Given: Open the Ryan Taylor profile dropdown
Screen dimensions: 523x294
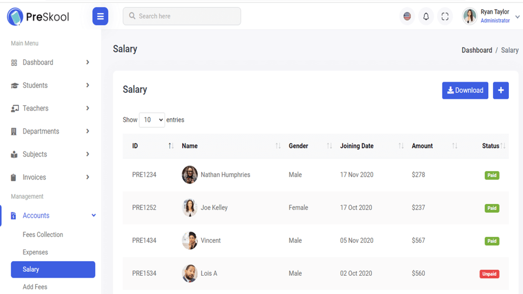Looking at the screenshot, I should pyautogui.click(x=491, y=16).
